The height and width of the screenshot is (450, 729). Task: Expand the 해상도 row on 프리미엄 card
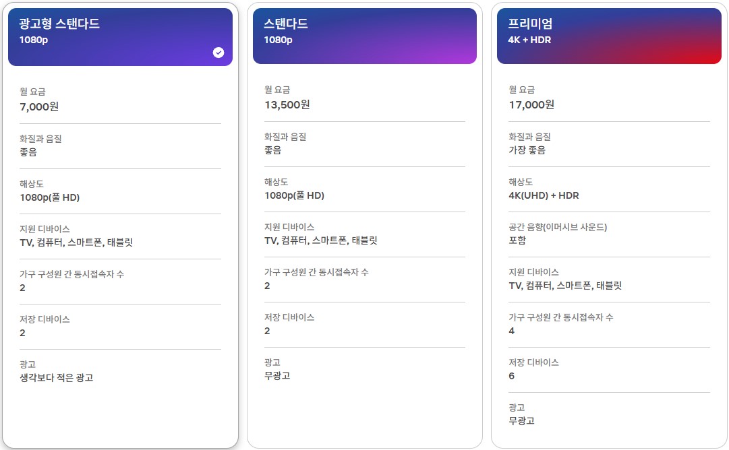coord(608,189)
